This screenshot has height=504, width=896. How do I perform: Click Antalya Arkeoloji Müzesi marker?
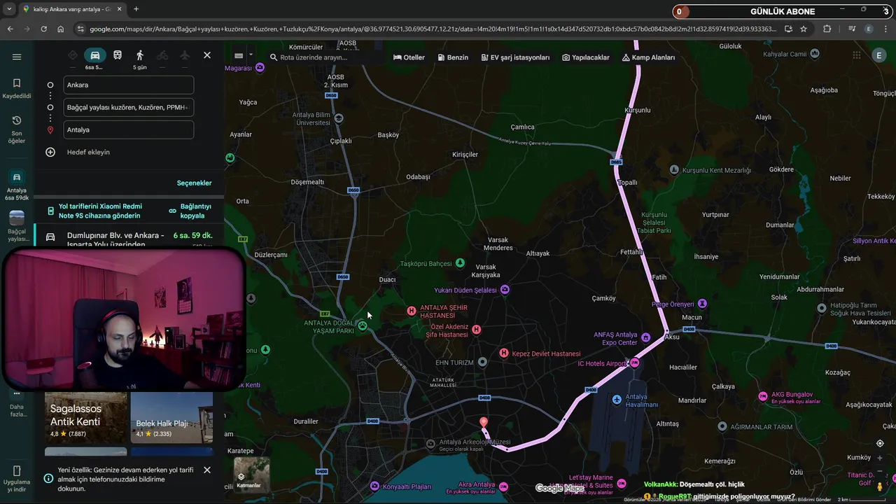[430, 444]
